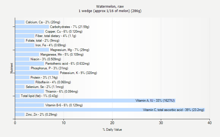The image size is (220, 137).
Task: Click the Calcium, Ca 2% label
Action: click(43, 22)
